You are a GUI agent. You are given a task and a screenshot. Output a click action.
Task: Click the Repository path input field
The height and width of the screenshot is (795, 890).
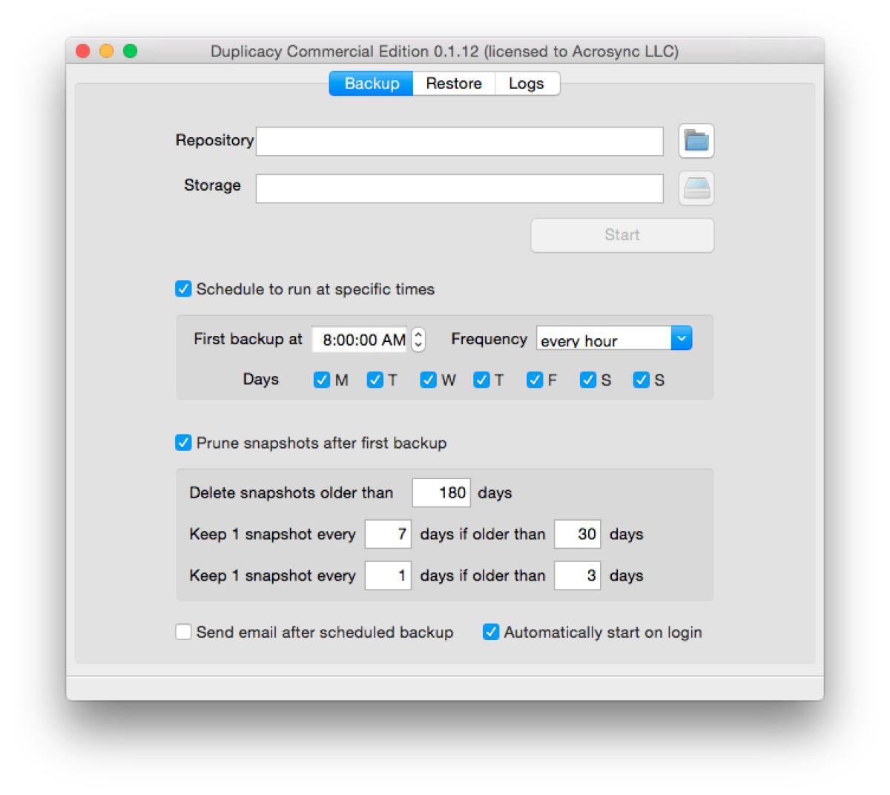pos(460,141)
